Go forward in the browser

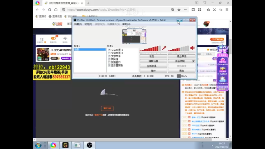coord(43,10)
